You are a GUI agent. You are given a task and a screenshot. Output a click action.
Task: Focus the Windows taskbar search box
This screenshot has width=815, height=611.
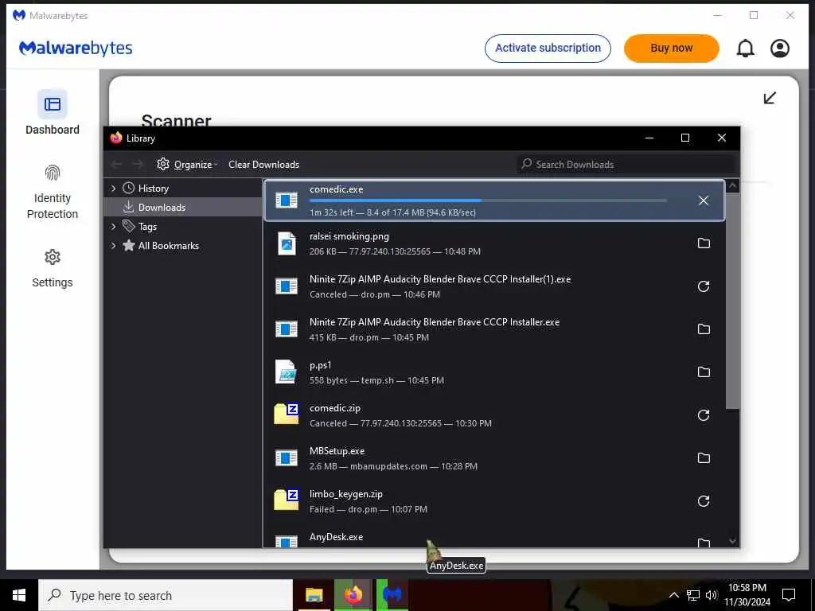[x=166, y=595]
